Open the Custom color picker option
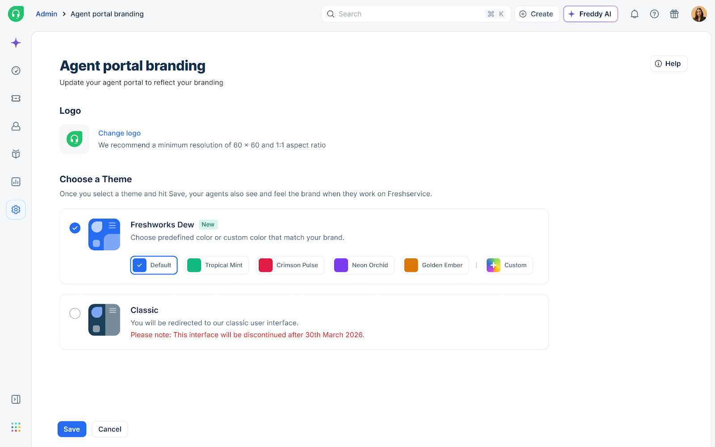715x447 pixels. click(509, 265)
